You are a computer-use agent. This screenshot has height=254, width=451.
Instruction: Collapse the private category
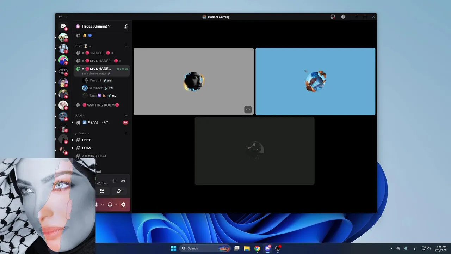82,133
